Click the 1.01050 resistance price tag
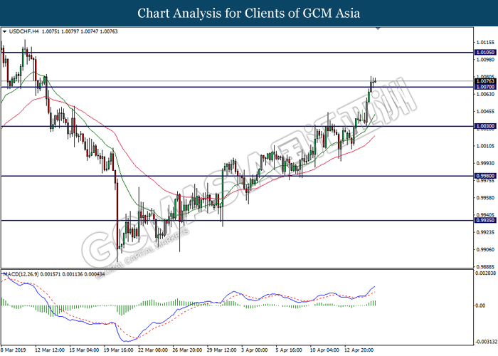498x356 pixels. [x=485, y=53]
